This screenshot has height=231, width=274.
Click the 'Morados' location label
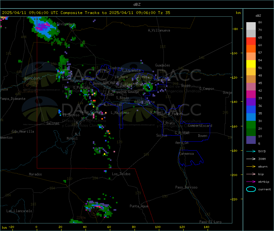point(35,174)
